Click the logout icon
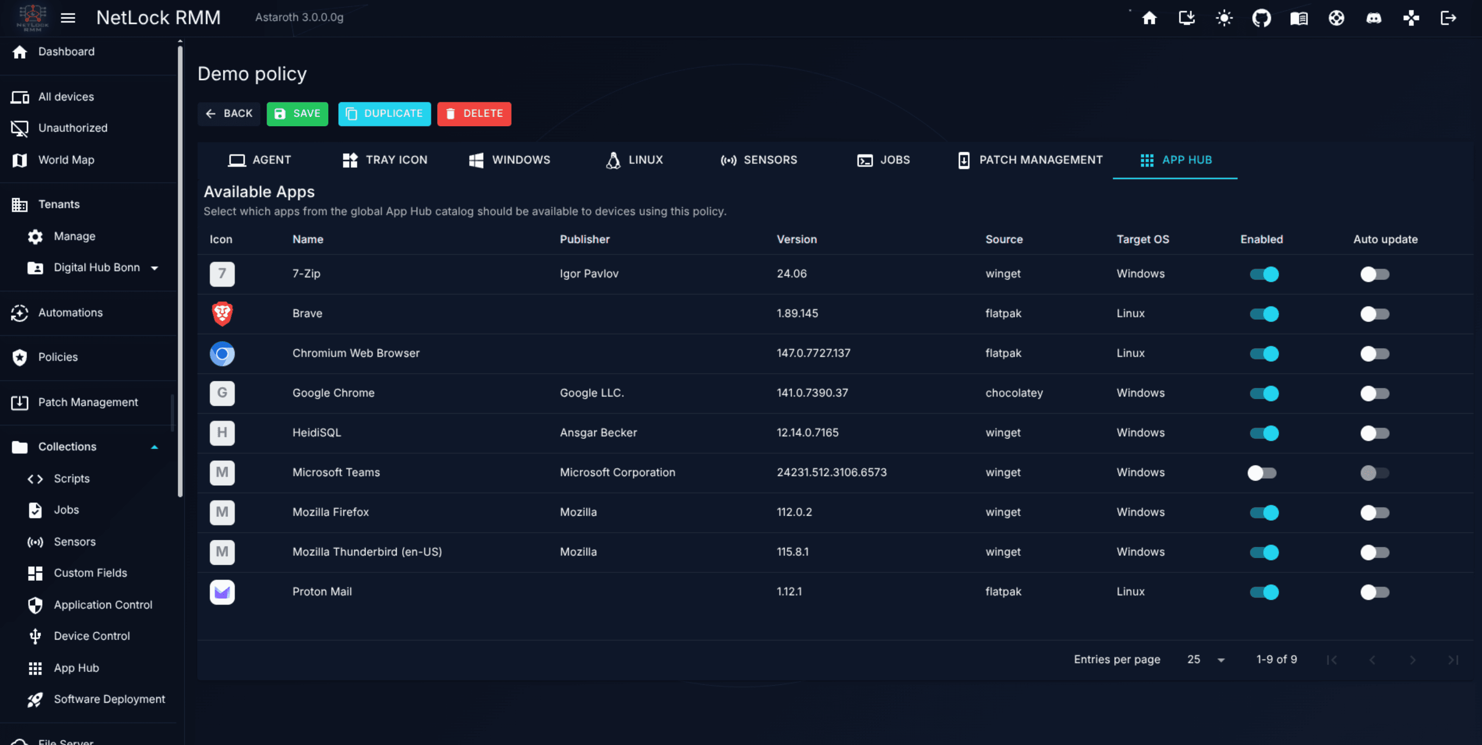The height and width of the screenshot is (745, 1482). tap(1448, 18)
